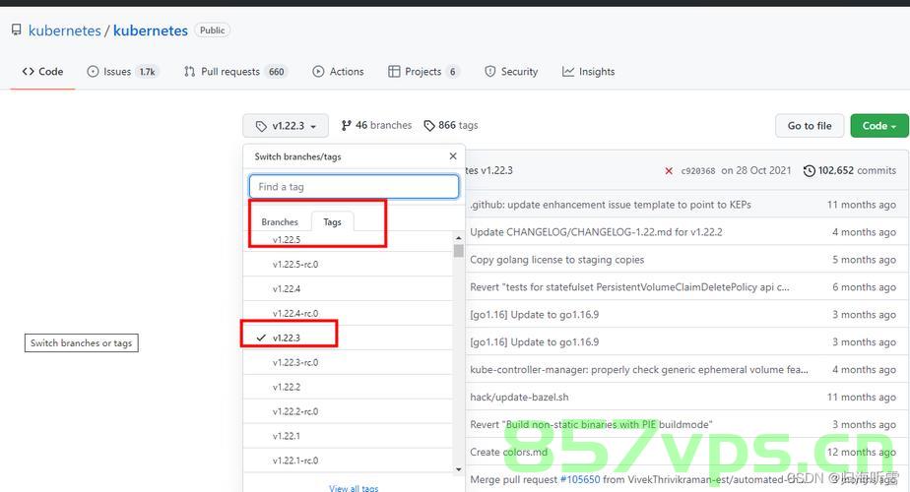Image resolution: width=910 pixels, height=492 pixels.
Task: Click the repository book icon beside kubernetes
Action: click(x=16, y=31)
